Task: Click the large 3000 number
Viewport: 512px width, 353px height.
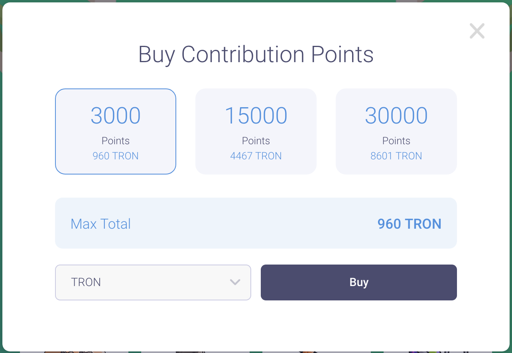Action: pyautogui.click(x=116, y=116)
